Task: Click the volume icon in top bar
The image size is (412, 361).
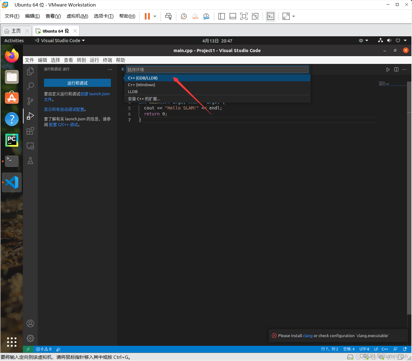Action: (389, 41)
